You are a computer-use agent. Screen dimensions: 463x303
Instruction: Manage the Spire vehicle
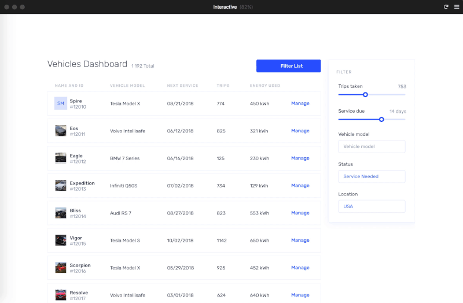pos(300,104)
